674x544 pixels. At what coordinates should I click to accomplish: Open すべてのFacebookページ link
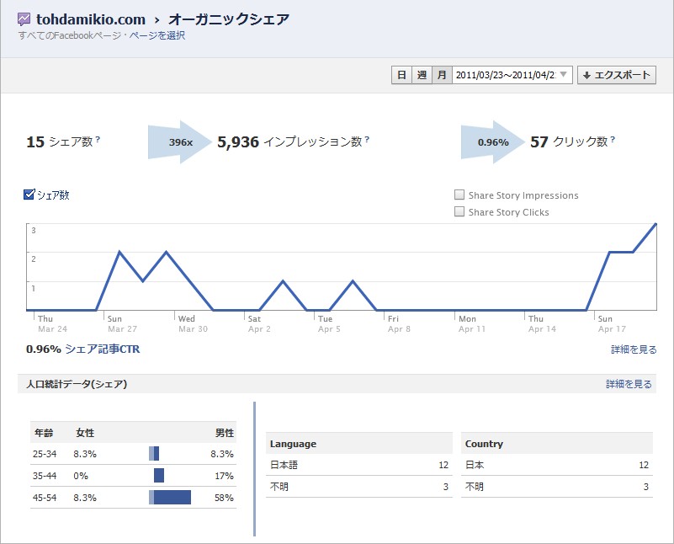pos(71,35)
